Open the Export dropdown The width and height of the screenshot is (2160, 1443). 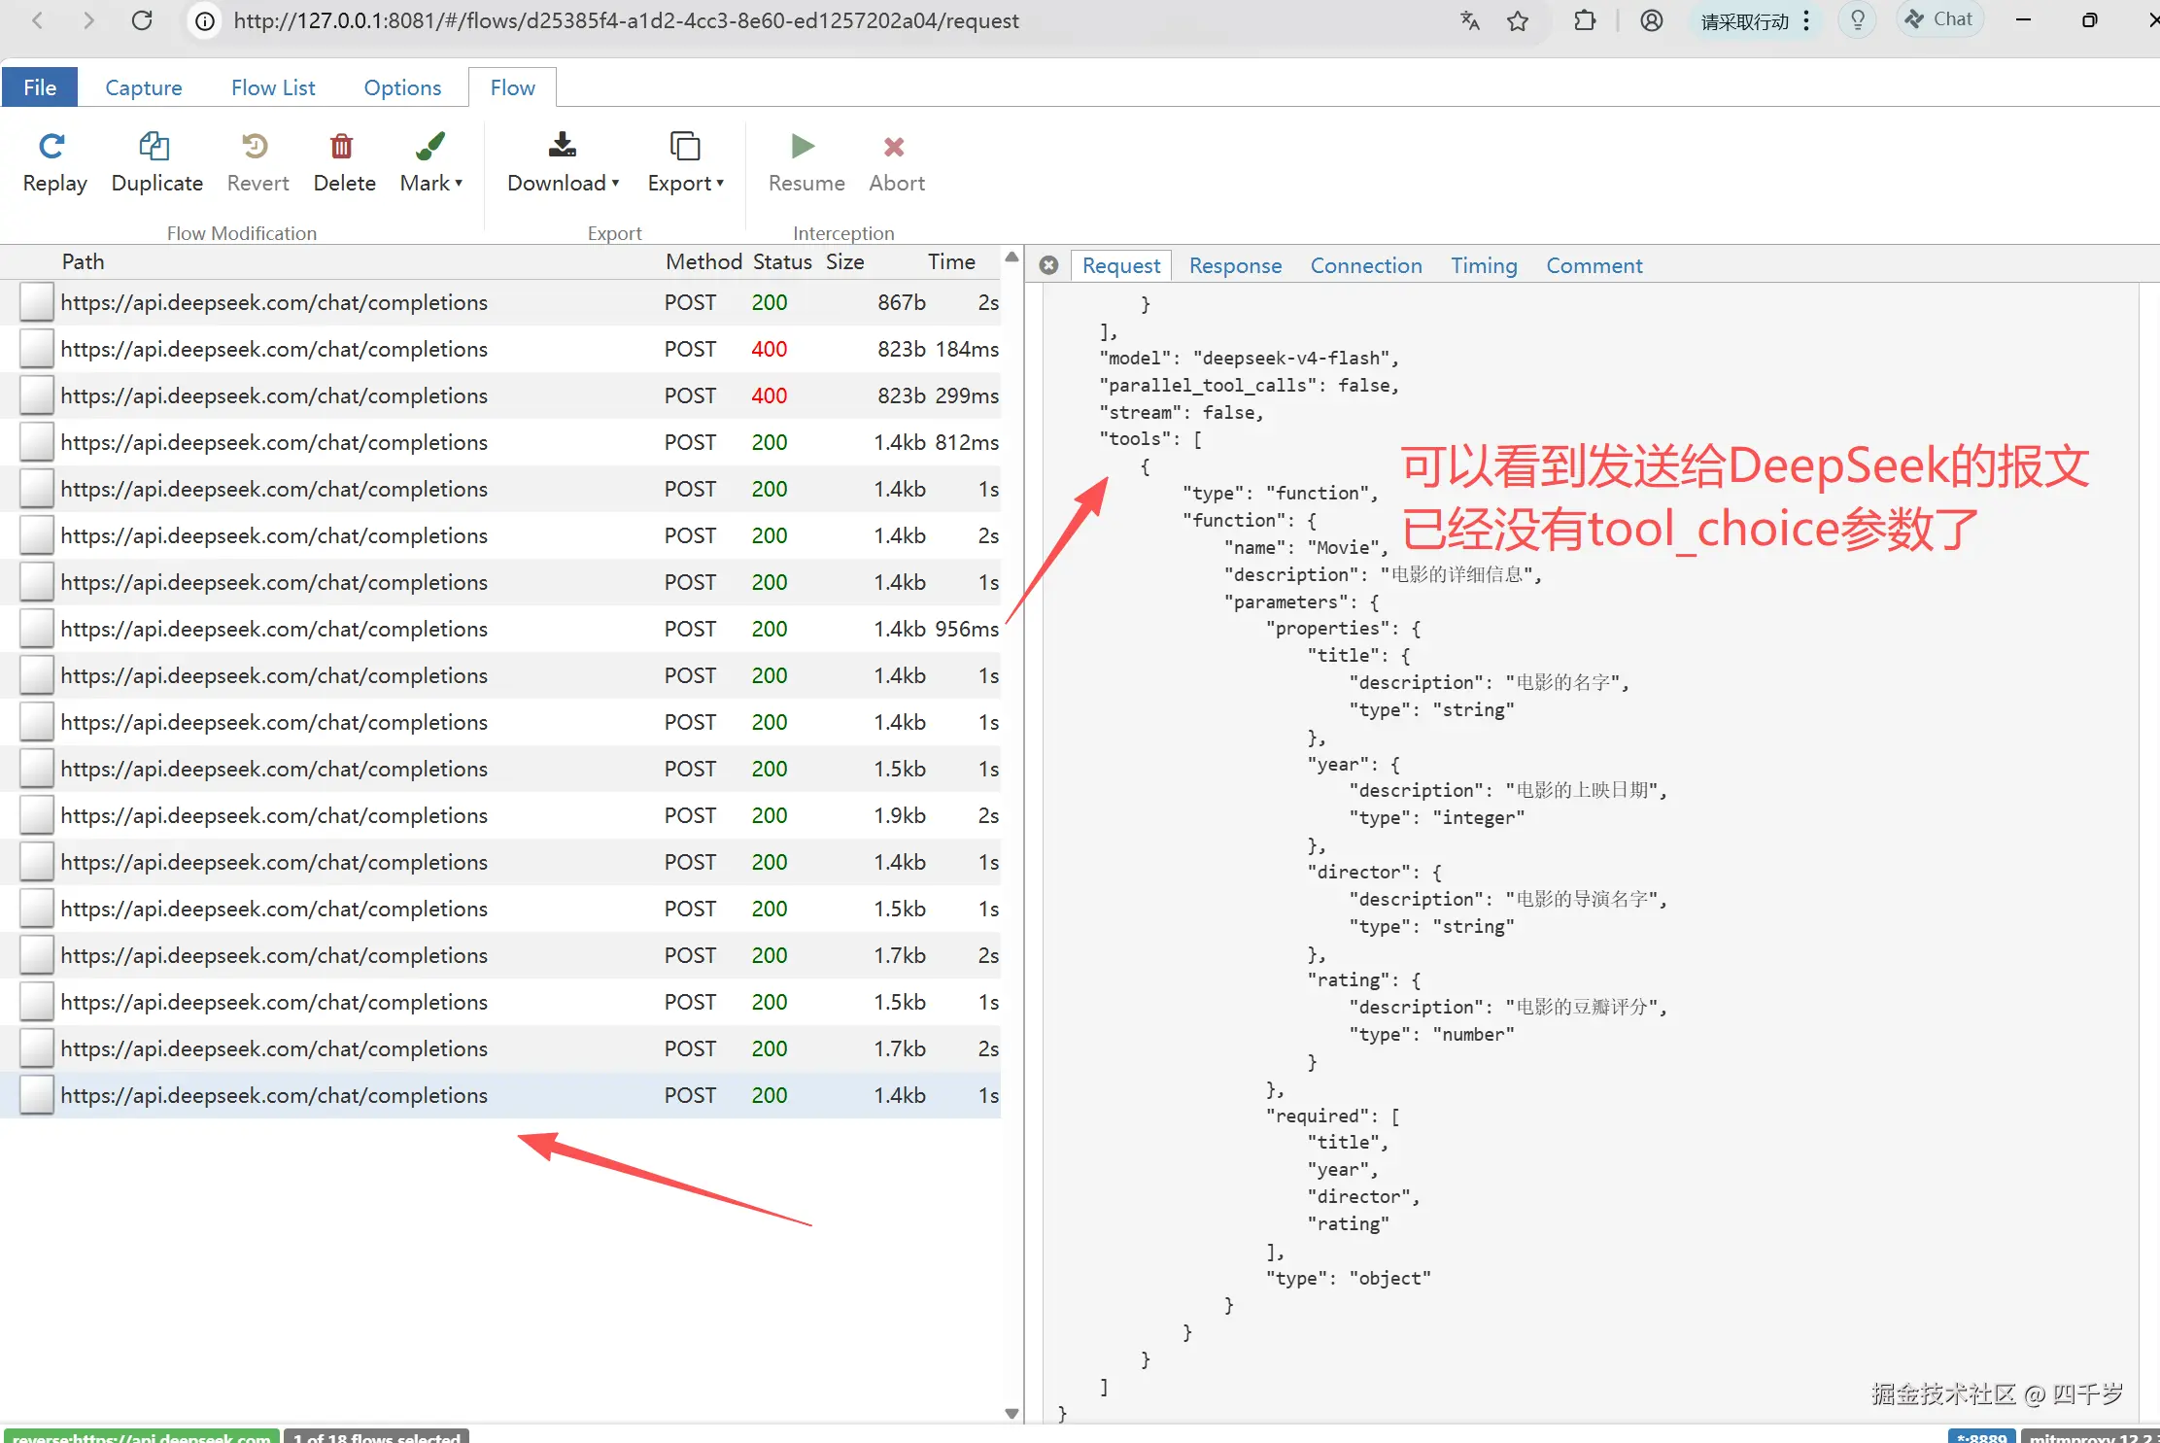685,163
